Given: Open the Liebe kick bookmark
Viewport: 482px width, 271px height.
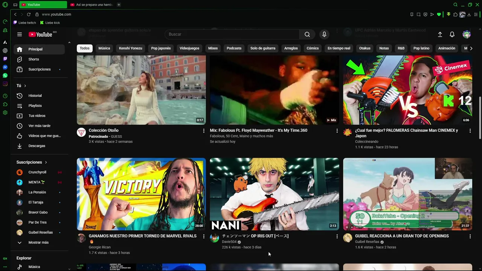Looking at the screenshot, I should tap(50, 23).
